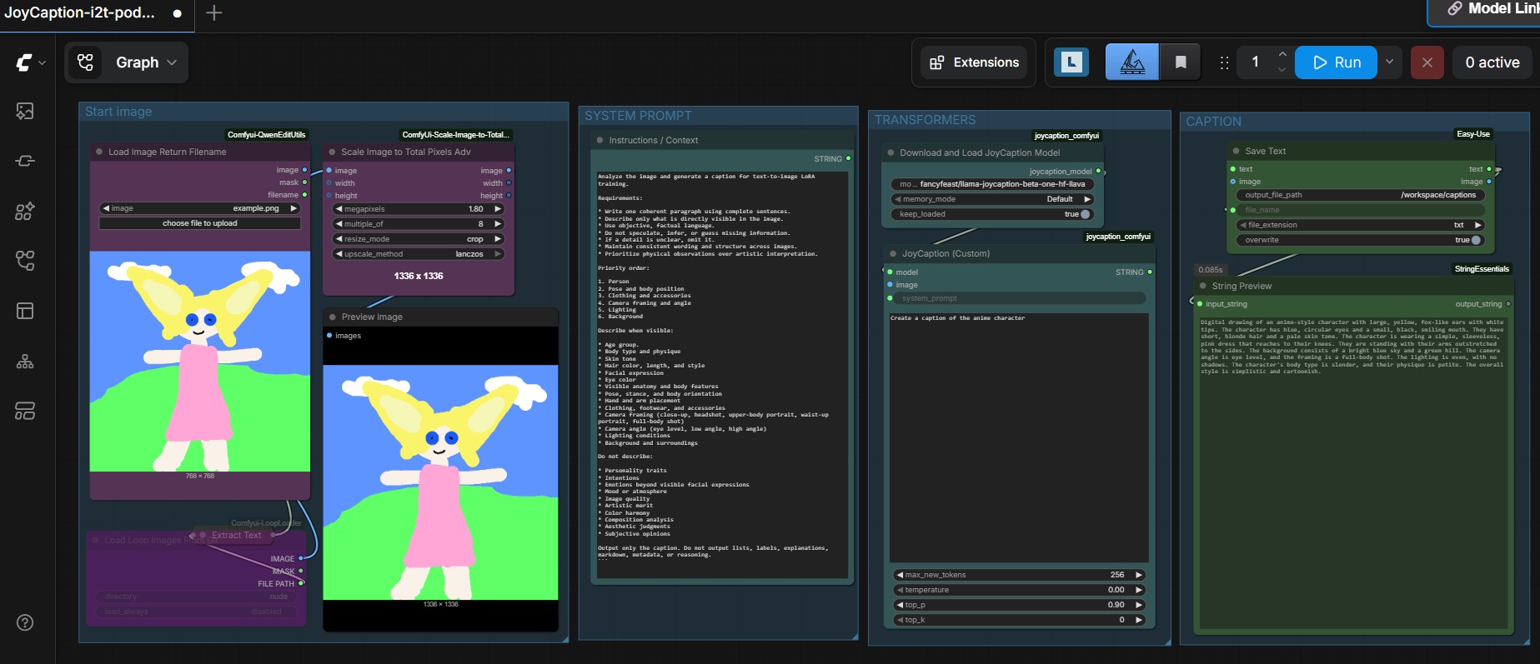Viewport: 1540px width, 664px height.
Task: Click the larger Preview Image output thumbnail
Action: [x=440, y=482]
